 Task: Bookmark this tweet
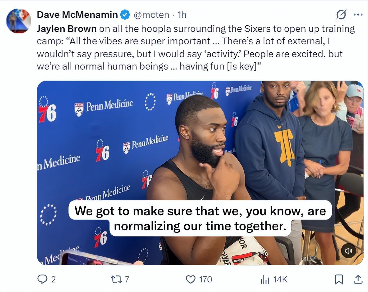(x=339, y=279)
